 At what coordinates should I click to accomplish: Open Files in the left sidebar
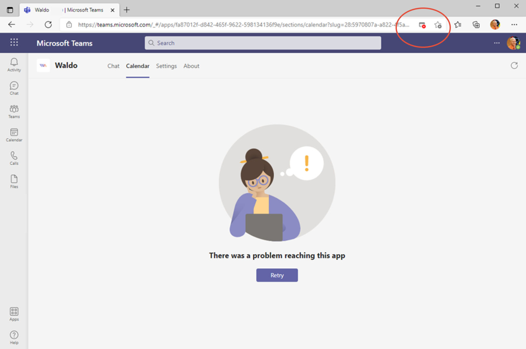14,182
